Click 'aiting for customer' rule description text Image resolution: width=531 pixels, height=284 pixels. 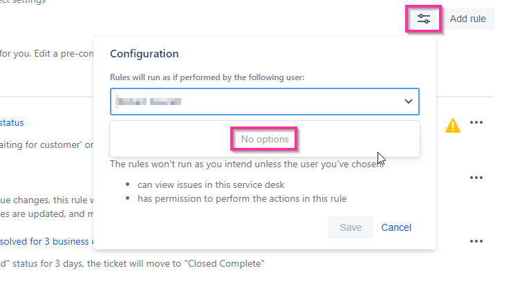(46, 145)
